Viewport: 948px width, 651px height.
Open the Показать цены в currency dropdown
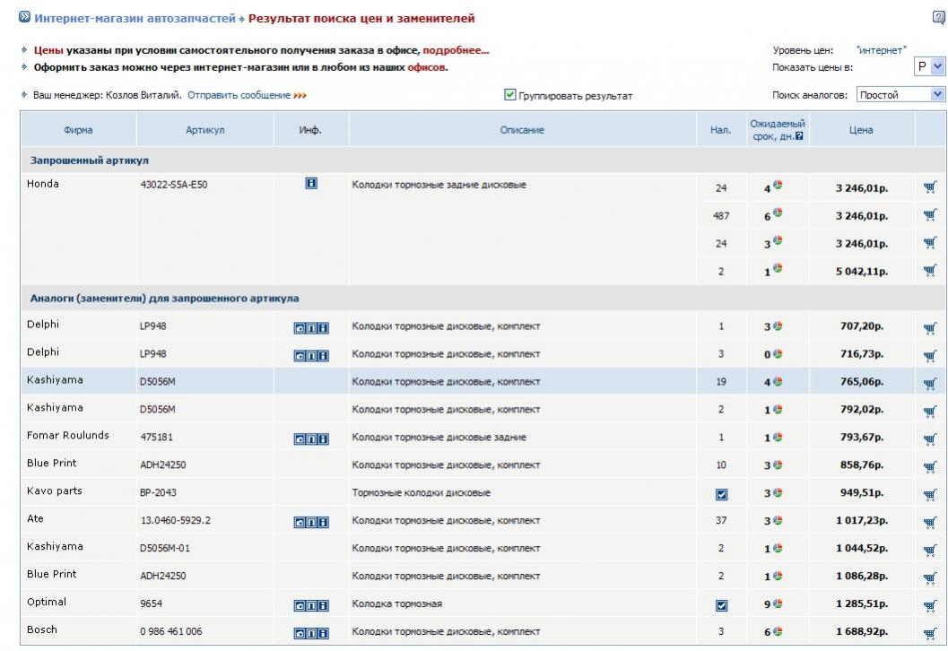point(929,66)
